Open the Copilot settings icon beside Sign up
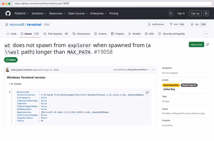214x141 pixels. [x=206, y=13]
